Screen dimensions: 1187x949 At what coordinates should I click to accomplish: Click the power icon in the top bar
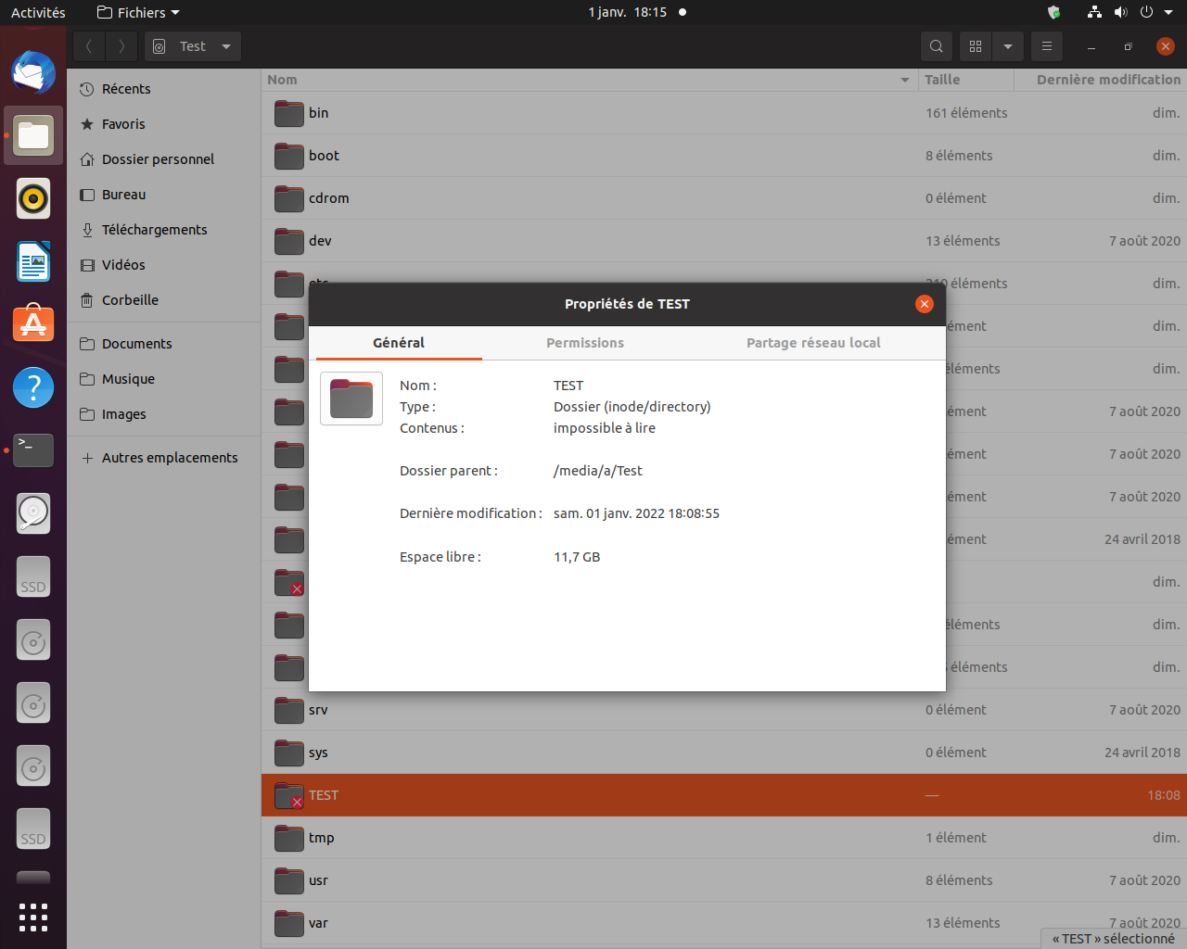point(1146,12)
